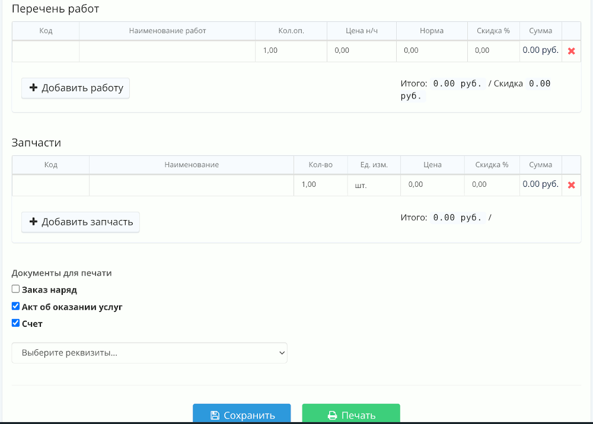593x424 pixels.
Task: Focus the Наименование работ input field
Action: [x=167, y=51]
